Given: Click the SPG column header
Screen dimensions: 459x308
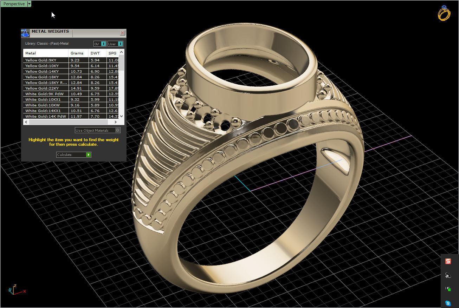Looking at the screenshot, I should [112, 53].
